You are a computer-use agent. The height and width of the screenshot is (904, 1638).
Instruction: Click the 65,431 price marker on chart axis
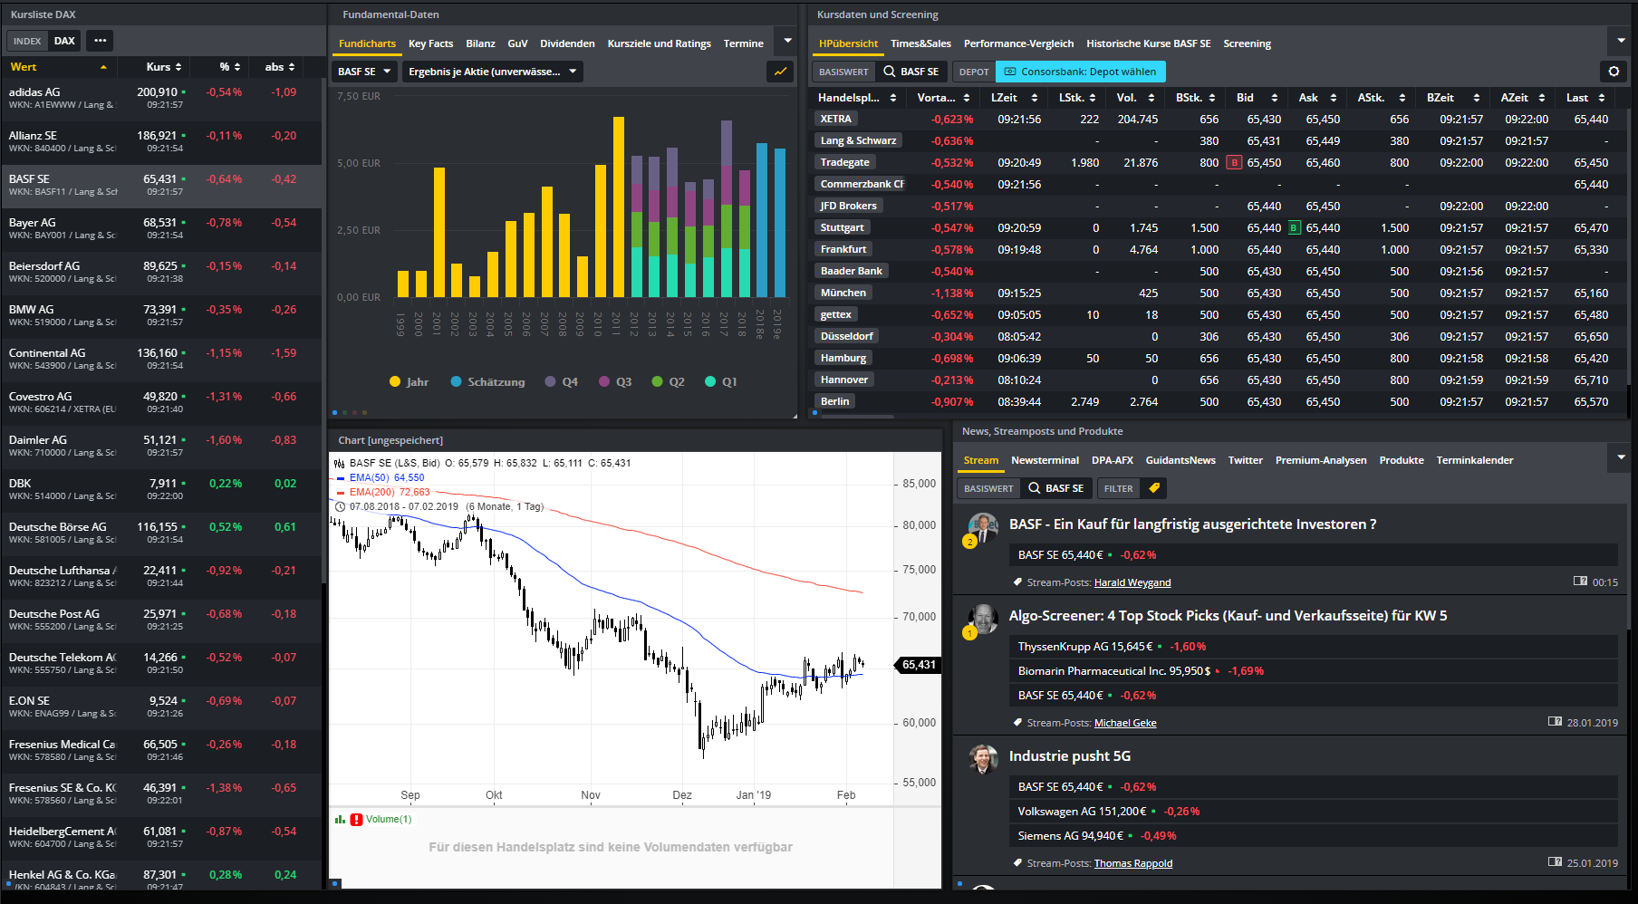[919, 665]
